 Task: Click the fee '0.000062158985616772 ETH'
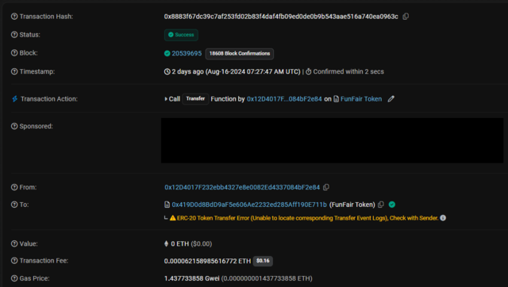point(207,261)
